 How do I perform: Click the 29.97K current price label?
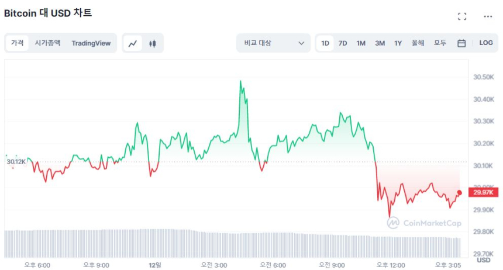click(483, 192)
